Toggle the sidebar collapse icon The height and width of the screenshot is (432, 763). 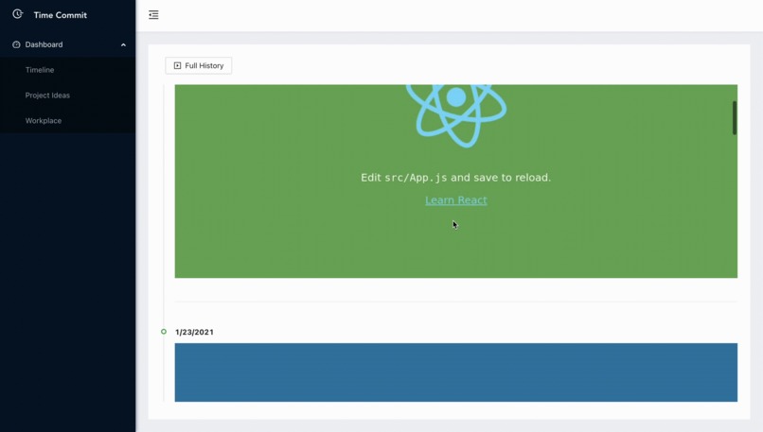coord(153,15)
